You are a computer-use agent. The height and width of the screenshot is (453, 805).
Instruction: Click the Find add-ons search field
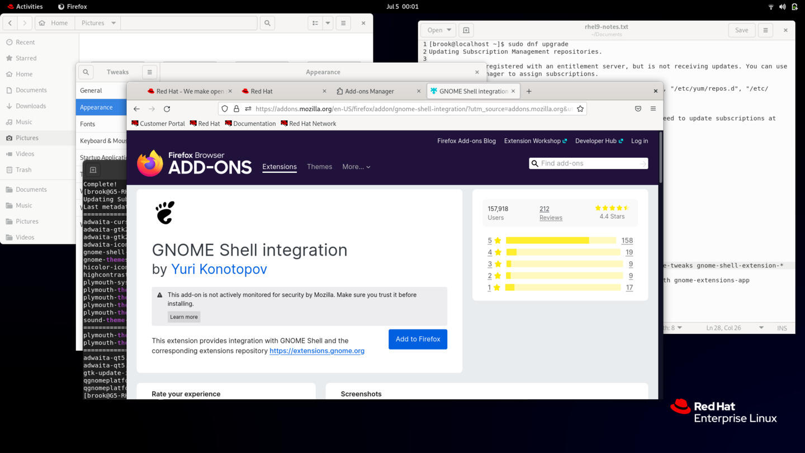(588, 163)
